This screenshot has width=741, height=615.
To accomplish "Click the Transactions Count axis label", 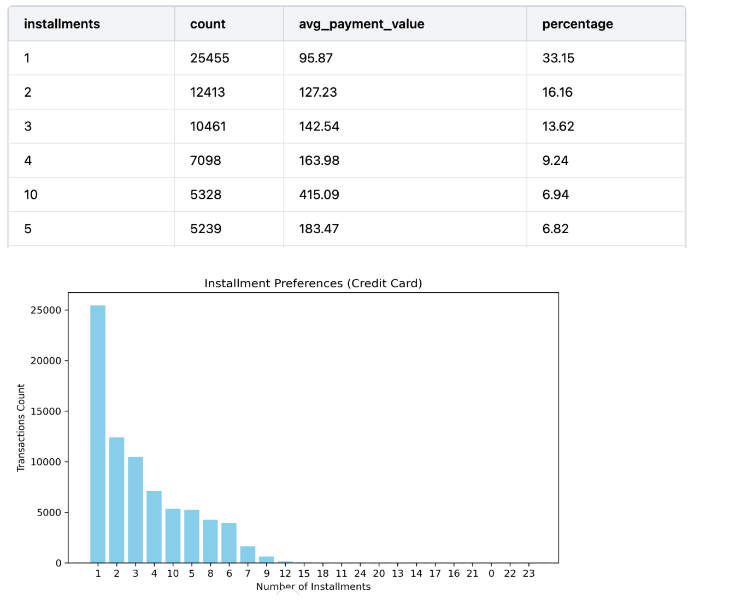I will [22, 427].
